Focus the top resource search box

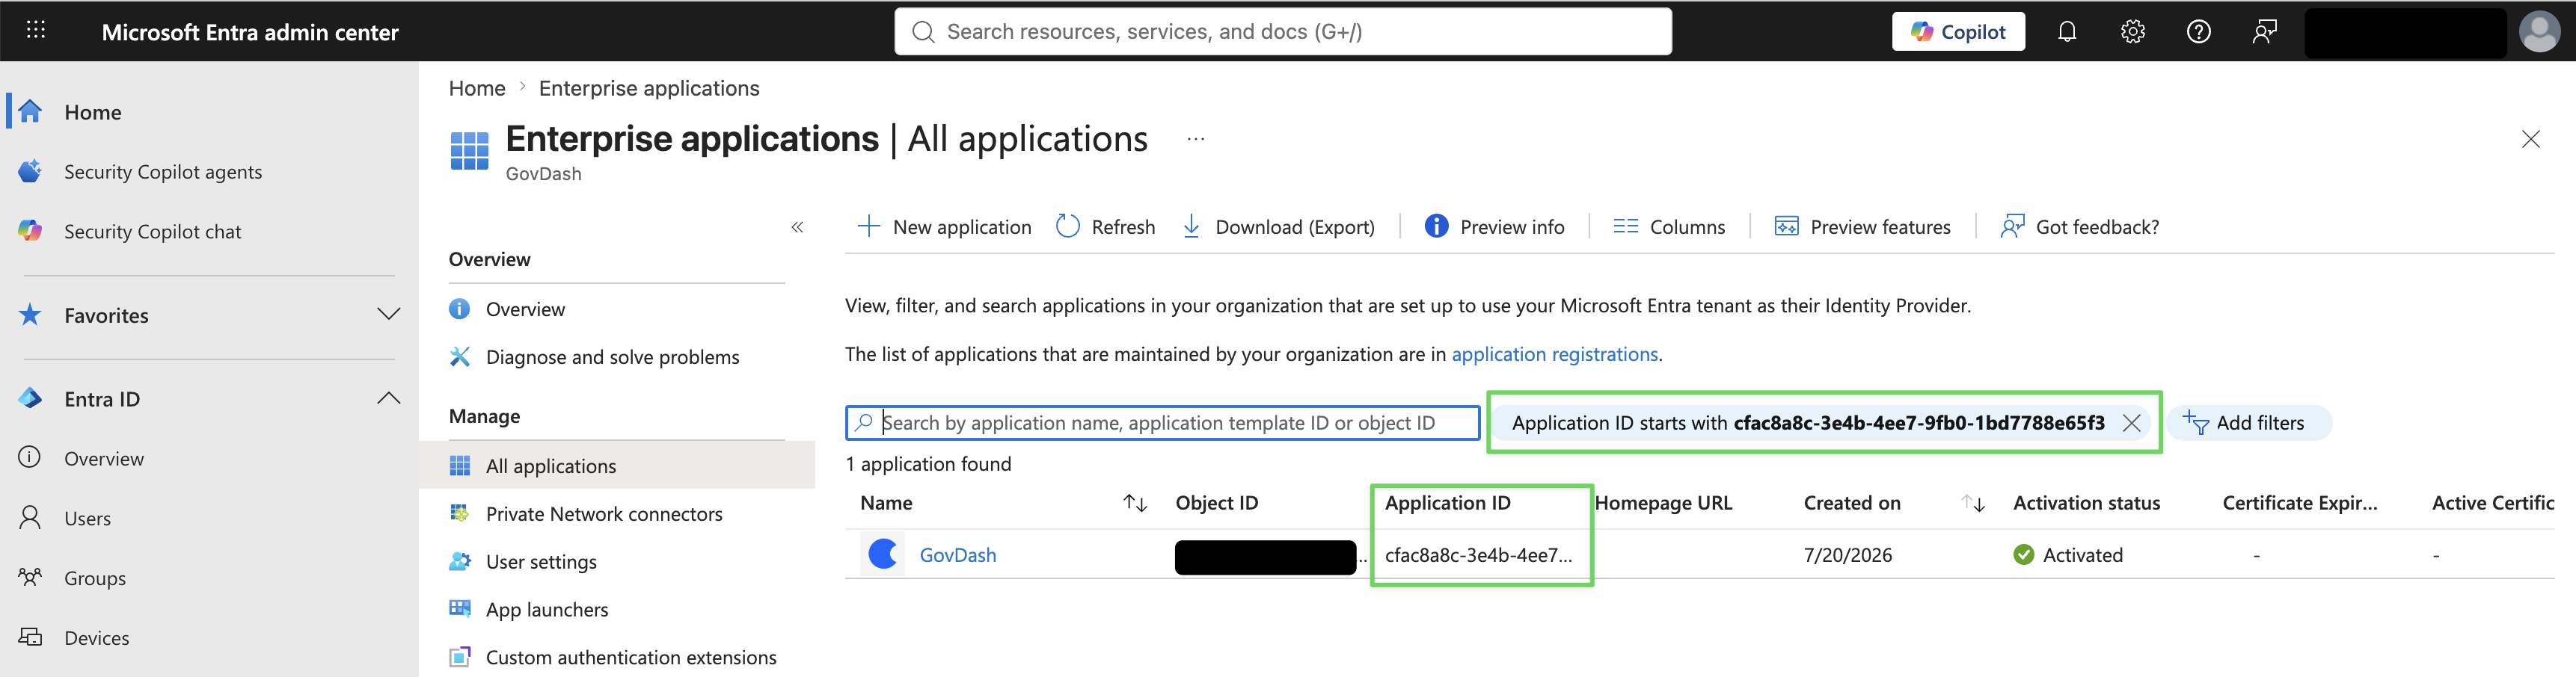point(1282,32)
